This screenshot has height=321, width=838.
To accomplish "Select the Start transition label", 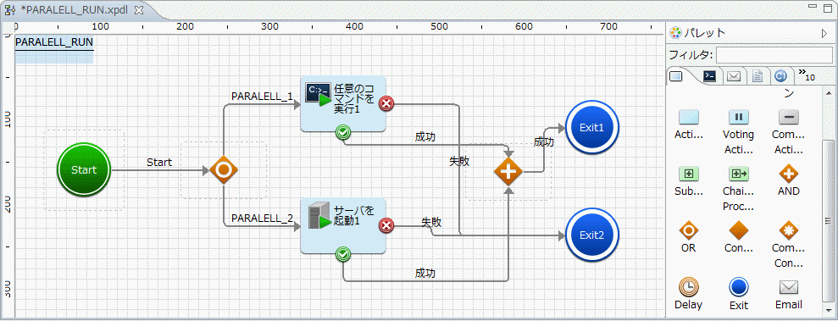I will coord(159,163).
